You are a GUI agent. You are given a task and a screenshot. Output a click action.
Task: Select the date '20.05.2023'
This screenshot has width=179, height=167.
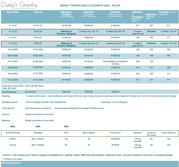pos(13,56)
